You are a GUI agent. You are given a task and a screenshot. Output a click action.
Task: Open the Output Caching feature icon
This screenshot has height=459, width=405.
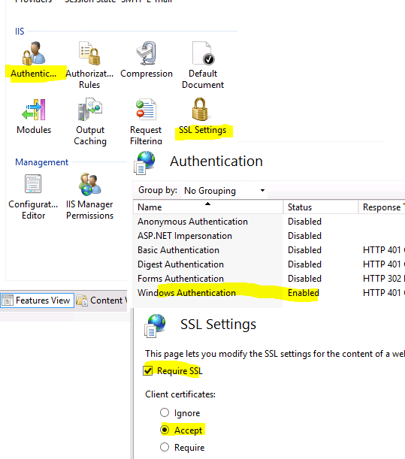point(89,110)
